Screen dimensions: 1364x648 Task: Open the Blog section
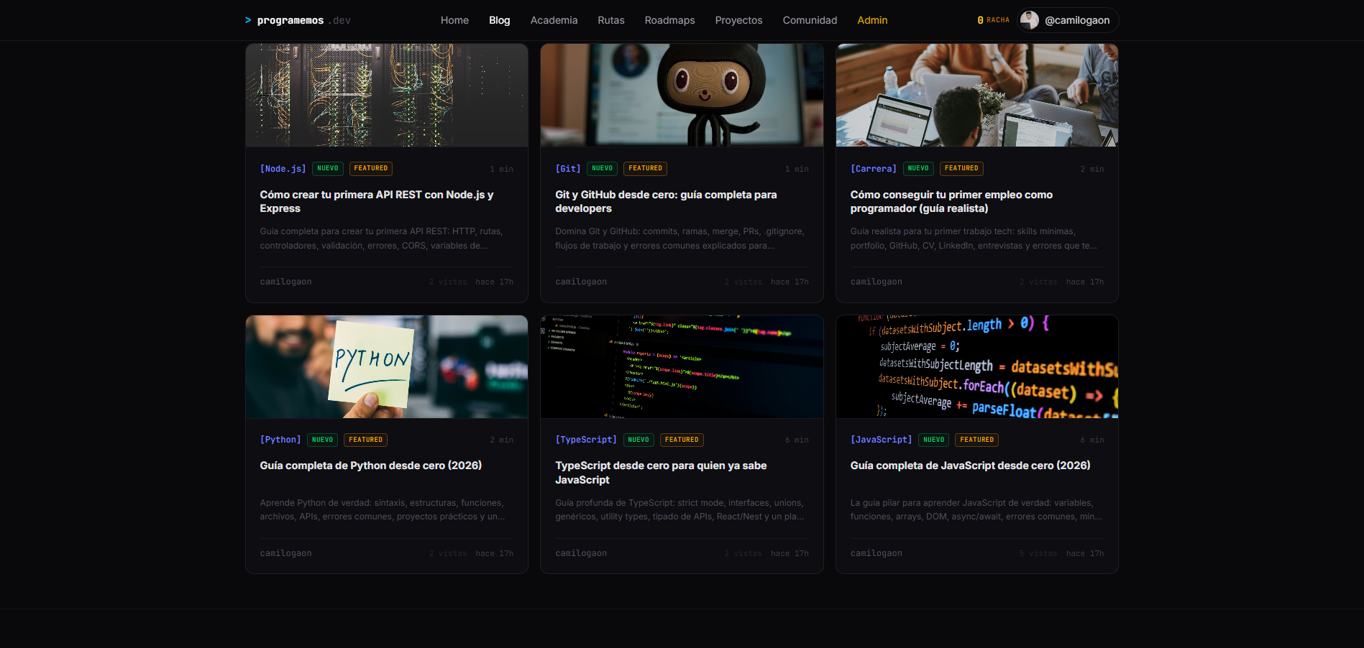click(x=499, y=20)
